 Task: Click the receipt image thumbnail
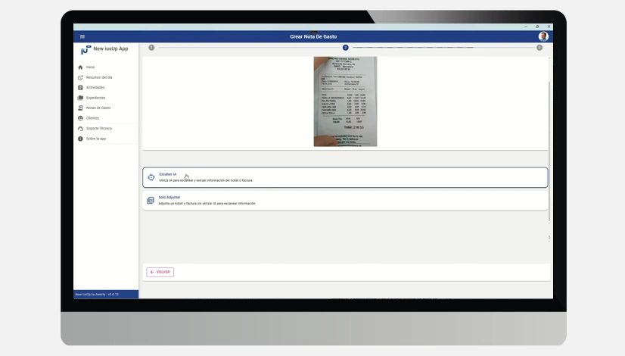[345, 101]
